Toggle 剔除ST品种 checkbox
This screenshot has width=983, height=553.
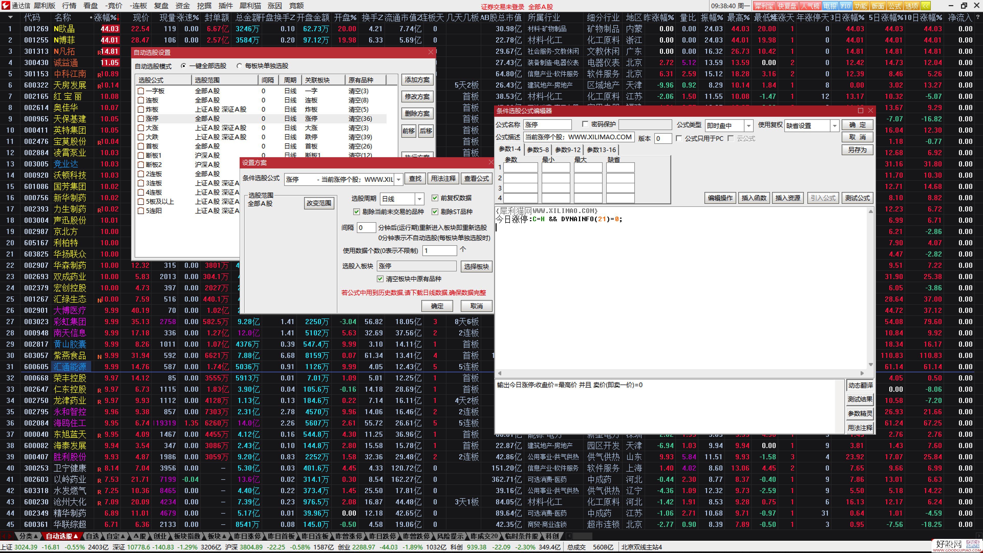pos(435,211)
